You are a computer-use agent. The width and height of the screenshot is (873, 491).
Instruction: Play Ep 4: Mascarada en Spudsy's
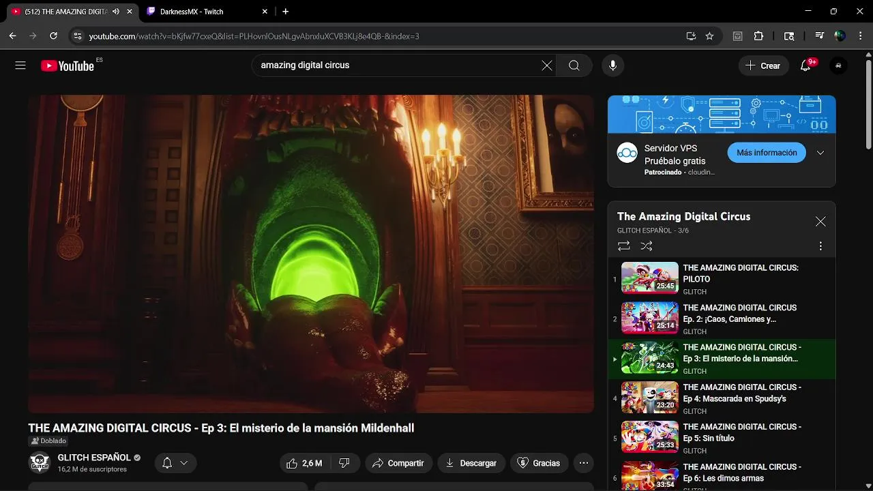(722, 399)
